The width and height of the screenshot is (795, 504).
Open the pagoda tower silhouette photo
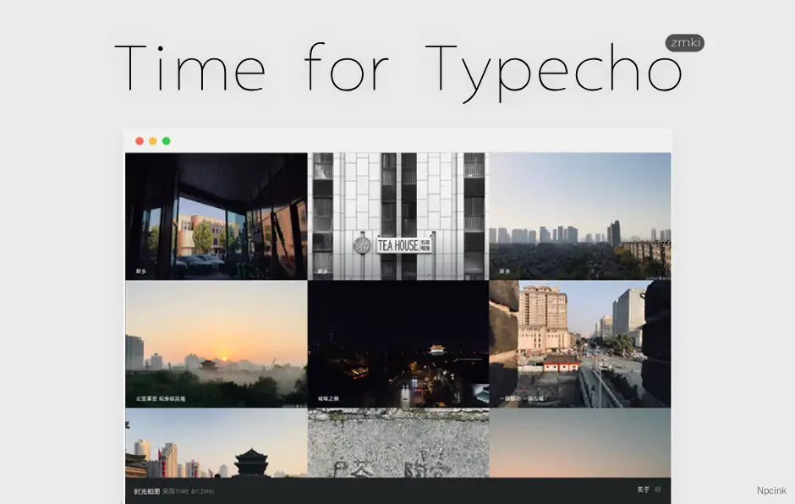click(216, 444)
